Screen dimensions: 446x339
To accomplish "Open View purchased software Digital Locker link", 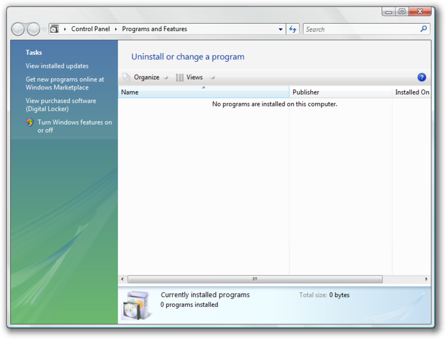I will coord(60,105).
